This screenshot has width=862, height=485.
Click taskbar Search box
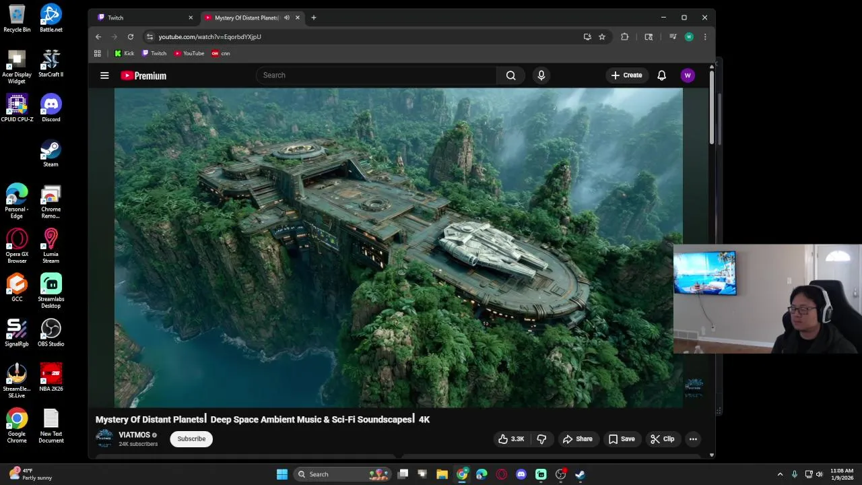[x=342, y=474]
